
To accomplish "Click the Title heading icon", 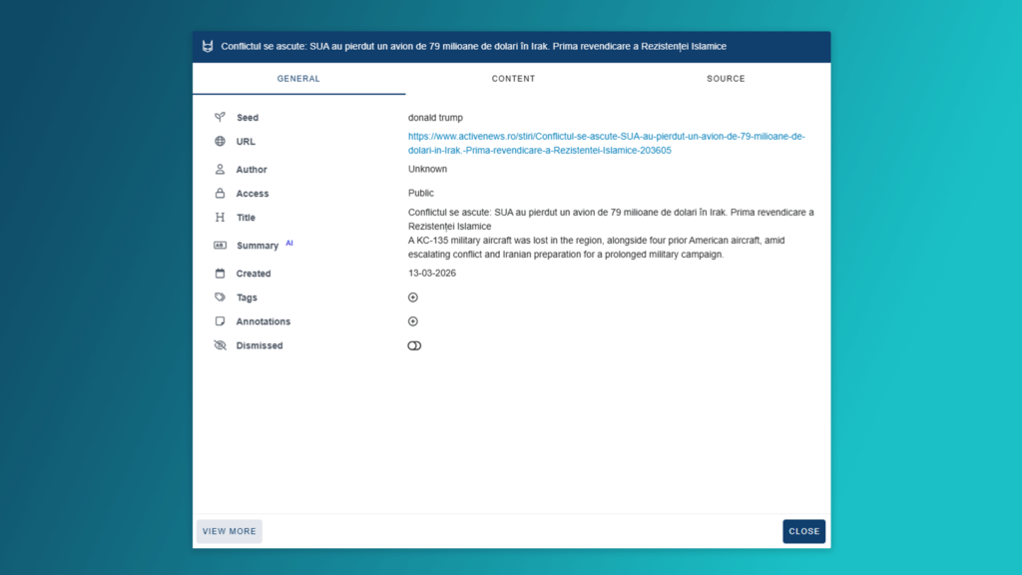I will [x=220, y=218].
